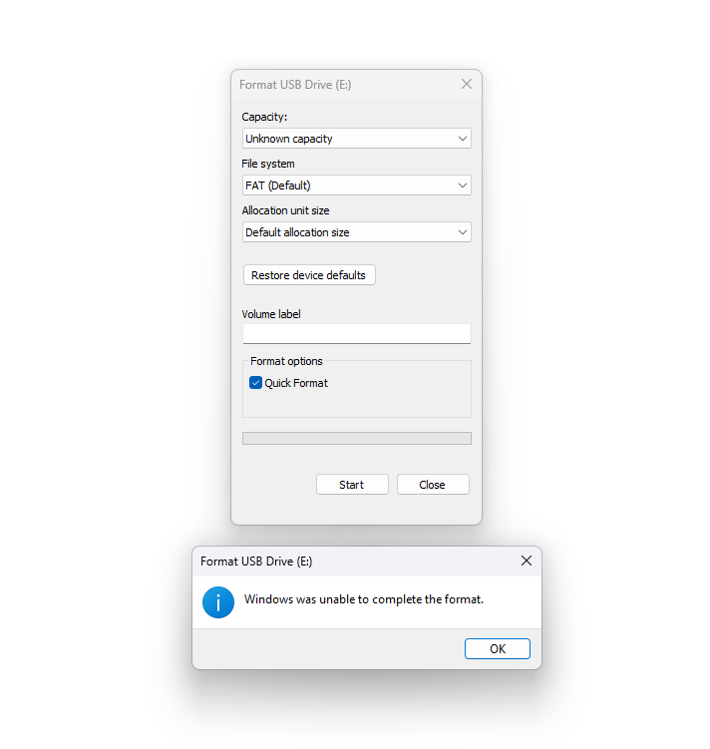Screen dimensions: 710x749
Task: Click the format progress bar
Action: click(356, 438)
